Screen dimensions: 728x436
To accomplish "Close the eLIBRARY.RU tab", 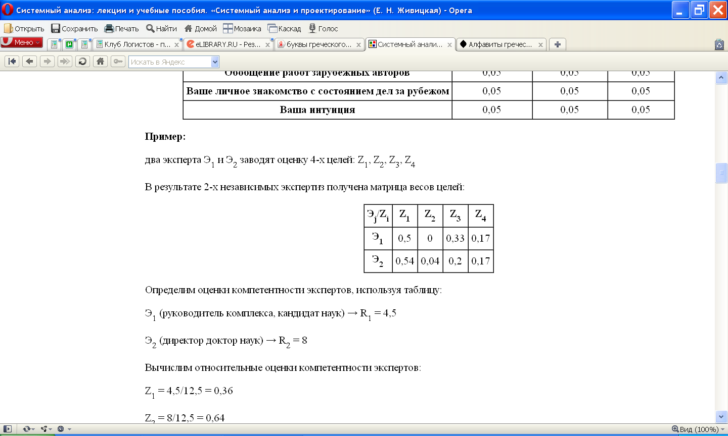I will click(x=267, y=44).
